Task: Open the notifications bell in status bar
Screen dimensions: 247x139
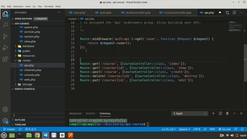Action: 242,129
